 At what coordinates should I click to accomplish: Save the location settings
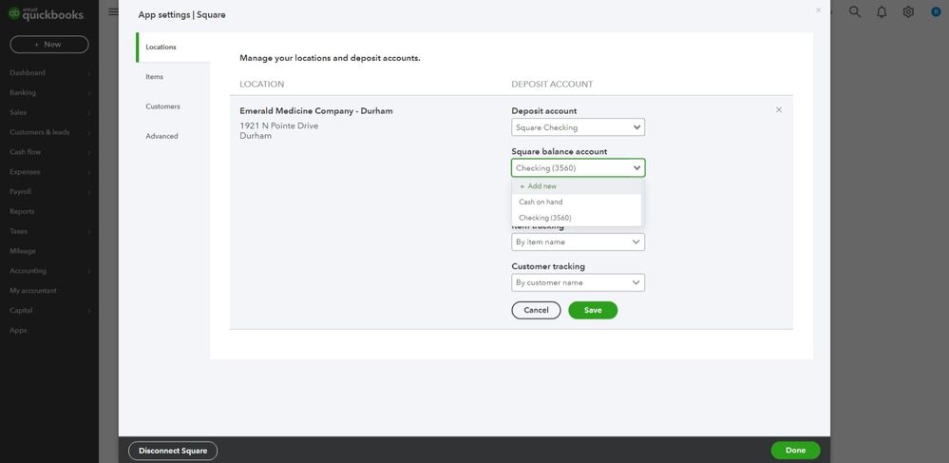click(x=593, y=310)
